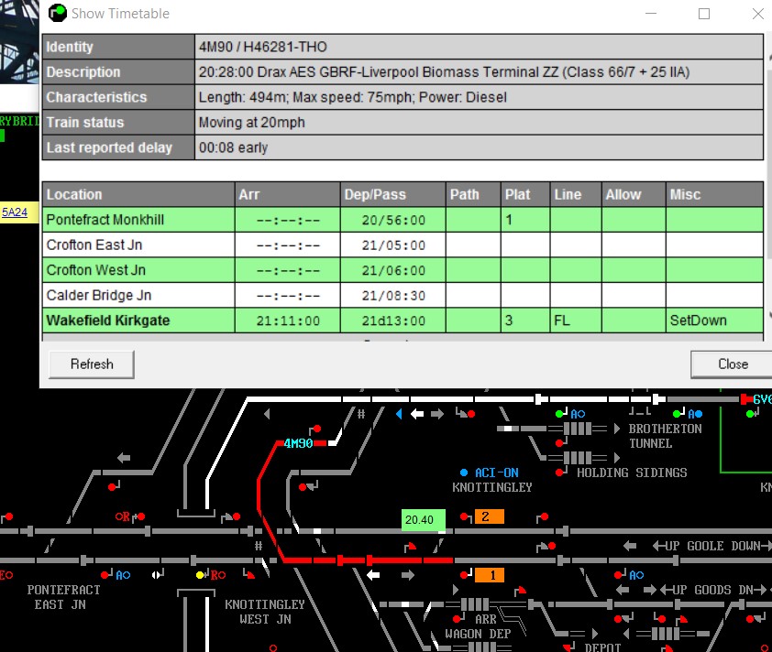Click the red signal left of HOLDING SIDINGS

pyautogui.click(x=558, y=473)
